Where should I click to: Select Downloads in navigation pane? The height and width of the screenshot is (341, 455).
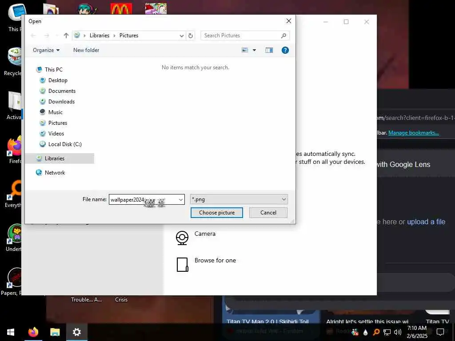pos(61,102)
